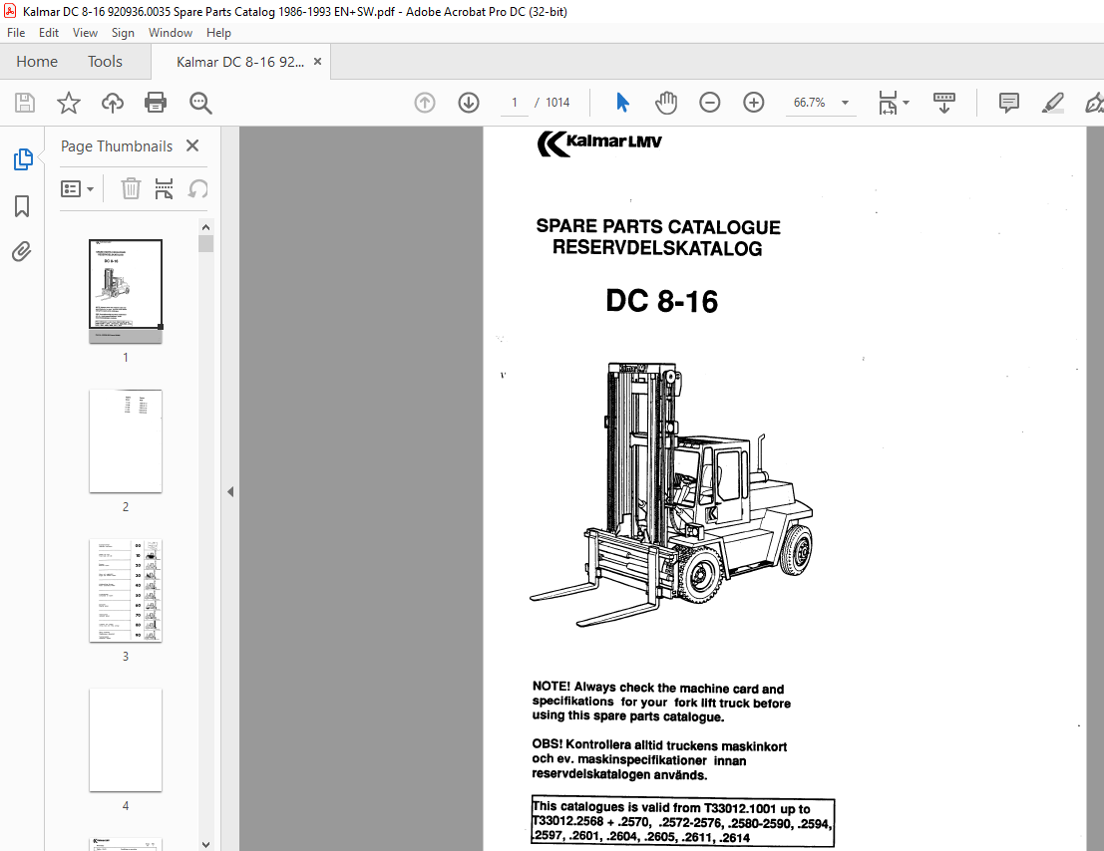Rotate pages using the curved arrow icon
The height and width of the screenshot is (851, 1104).
click(197, 188)
